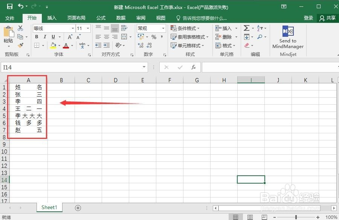This screenshot has width=339, height=220.
Task: Click the zoom slider handle
Action: click(296, 217)
